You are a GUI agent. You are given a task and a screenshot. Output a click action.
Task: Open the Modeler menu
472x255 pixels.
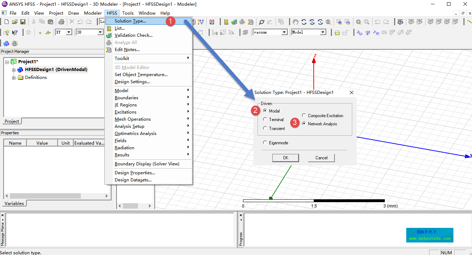click(x=93, y=13)
